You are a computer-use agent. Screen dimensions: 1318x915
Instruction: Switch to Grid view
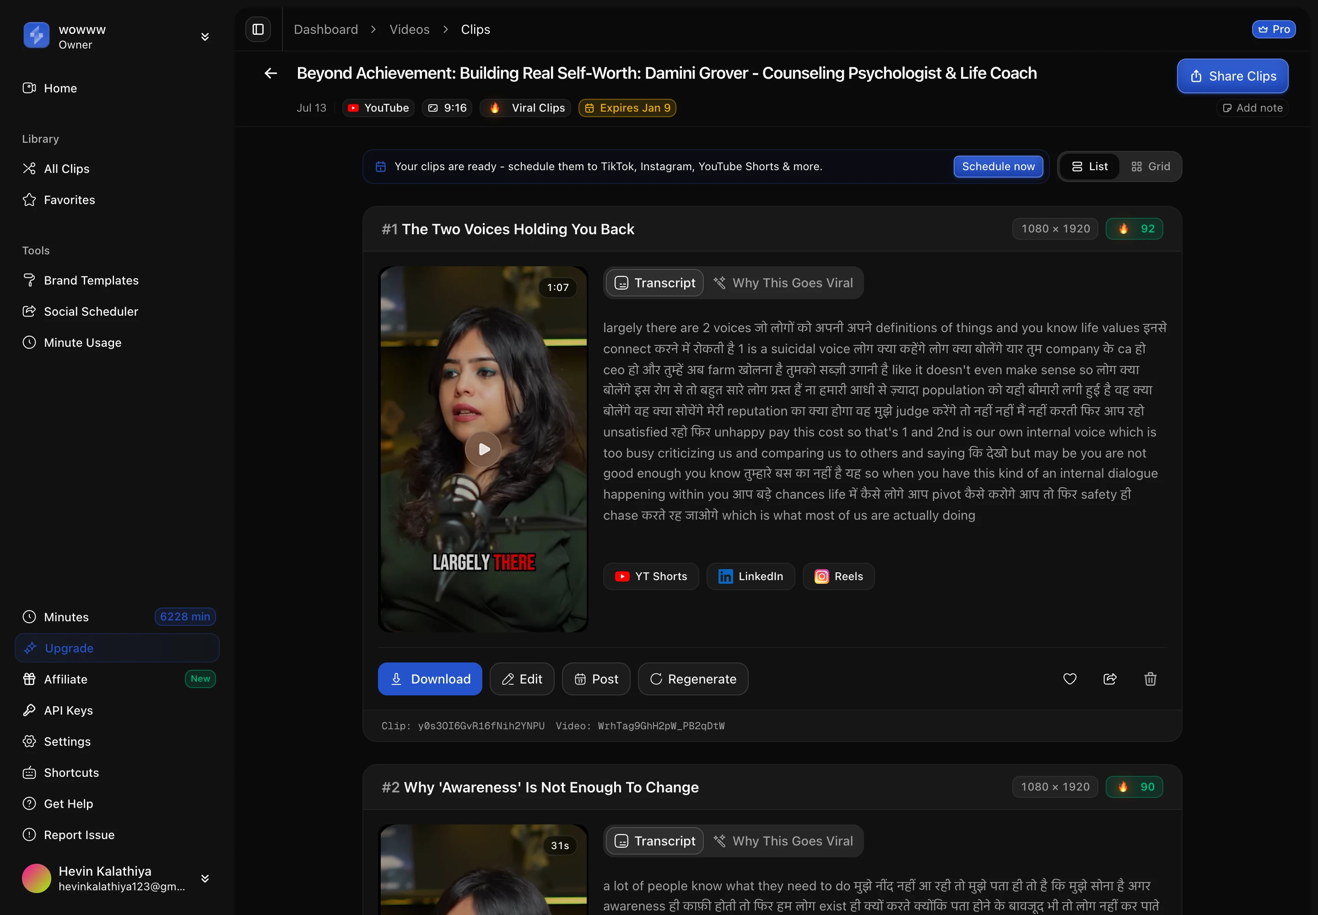(x=1151, y=166)
